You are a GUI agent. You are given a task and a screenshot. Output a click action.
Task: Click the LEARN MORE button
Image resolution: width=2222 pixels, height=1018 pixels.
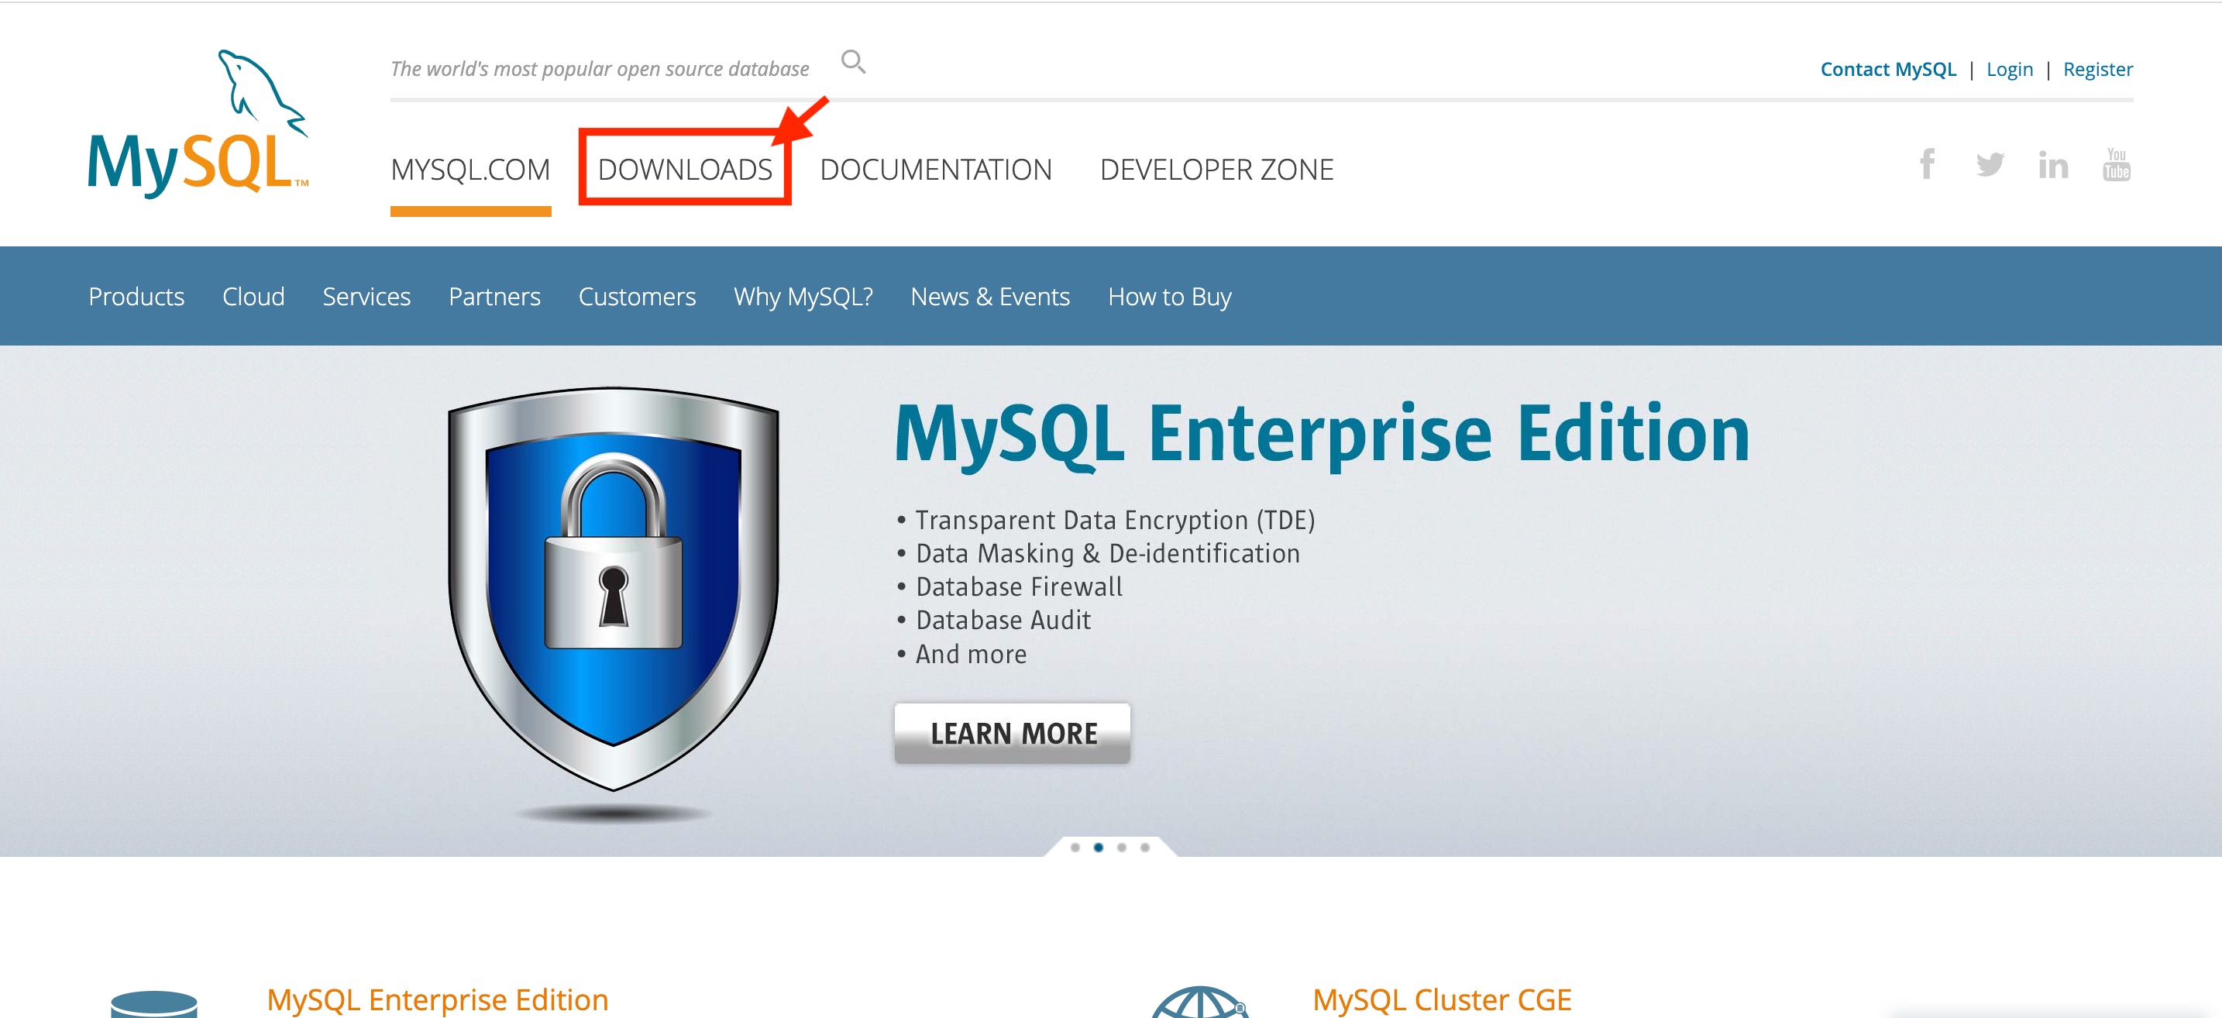click(1013, 734)
